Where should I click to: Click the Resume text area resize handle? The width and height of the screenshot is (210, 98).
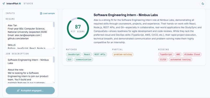pyautogui.click(x=54, y=48)
